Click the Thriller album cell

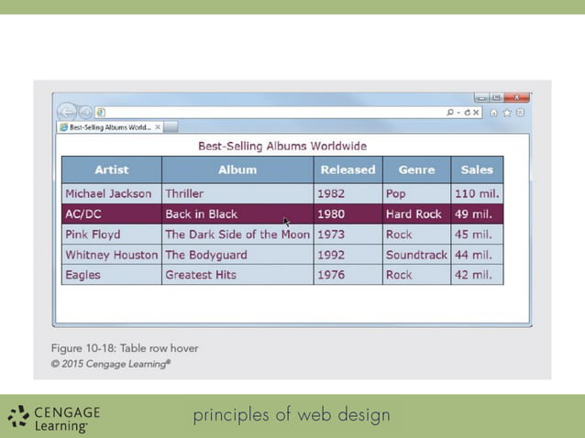(237, 194)
